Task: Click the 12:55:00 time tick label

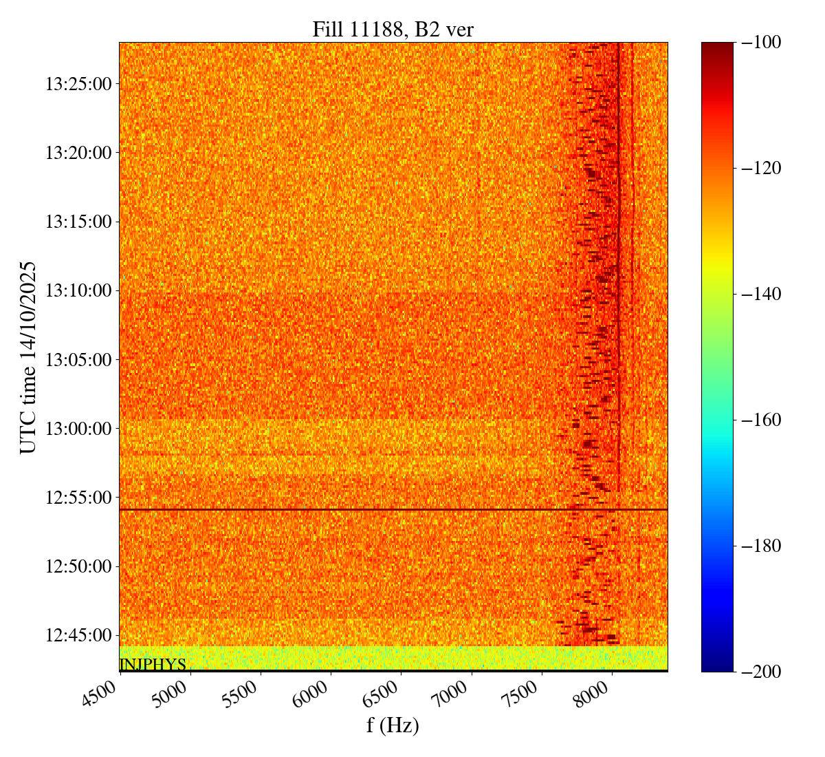Action: 78,497
